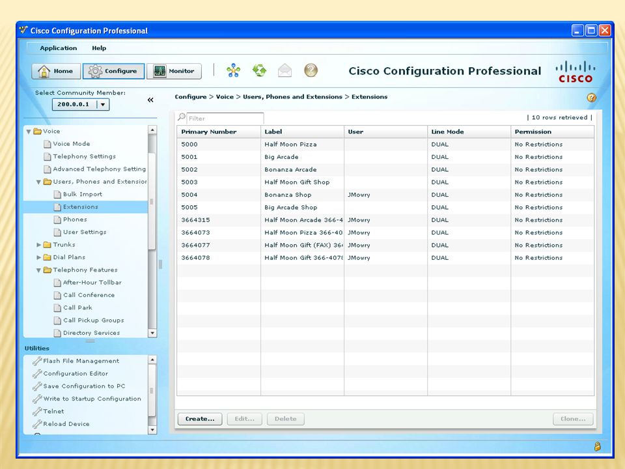Click Utilities list scroll-up arrow
This screenshot has height=469, width=625.
point(152,360)
